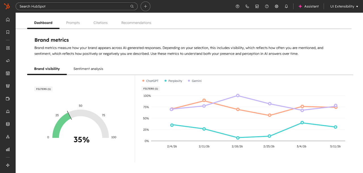Switch to the Citations tab
Image resolution: width=363 pixels, height=173 pixels.
[x=100, y=23]
